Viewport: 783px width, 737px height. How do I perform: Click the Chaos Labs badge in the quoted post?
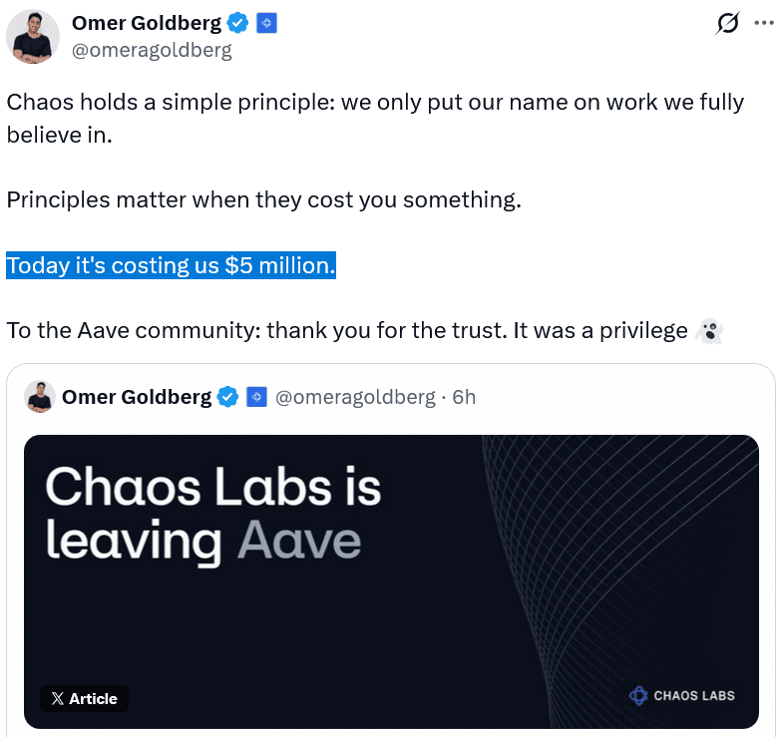pyautogui.click(x=255, y=397)
